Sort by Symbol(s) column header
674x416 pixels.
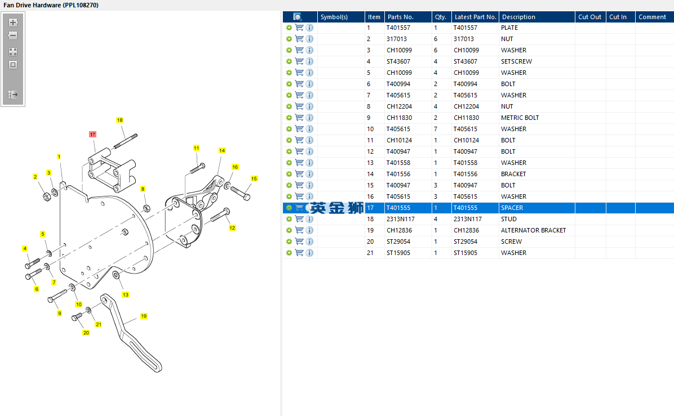click(341, 17)
